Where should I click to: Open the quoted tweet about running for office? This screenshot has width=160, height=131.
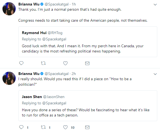(x=88, y=106)
